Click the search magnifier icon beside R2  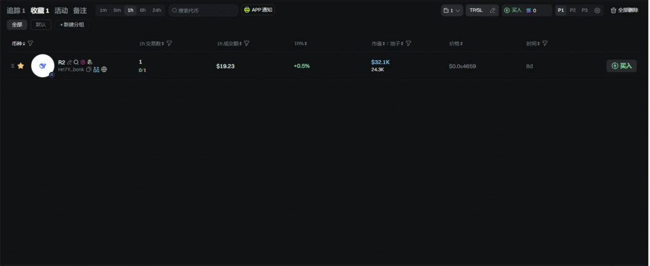click(76, 62)
